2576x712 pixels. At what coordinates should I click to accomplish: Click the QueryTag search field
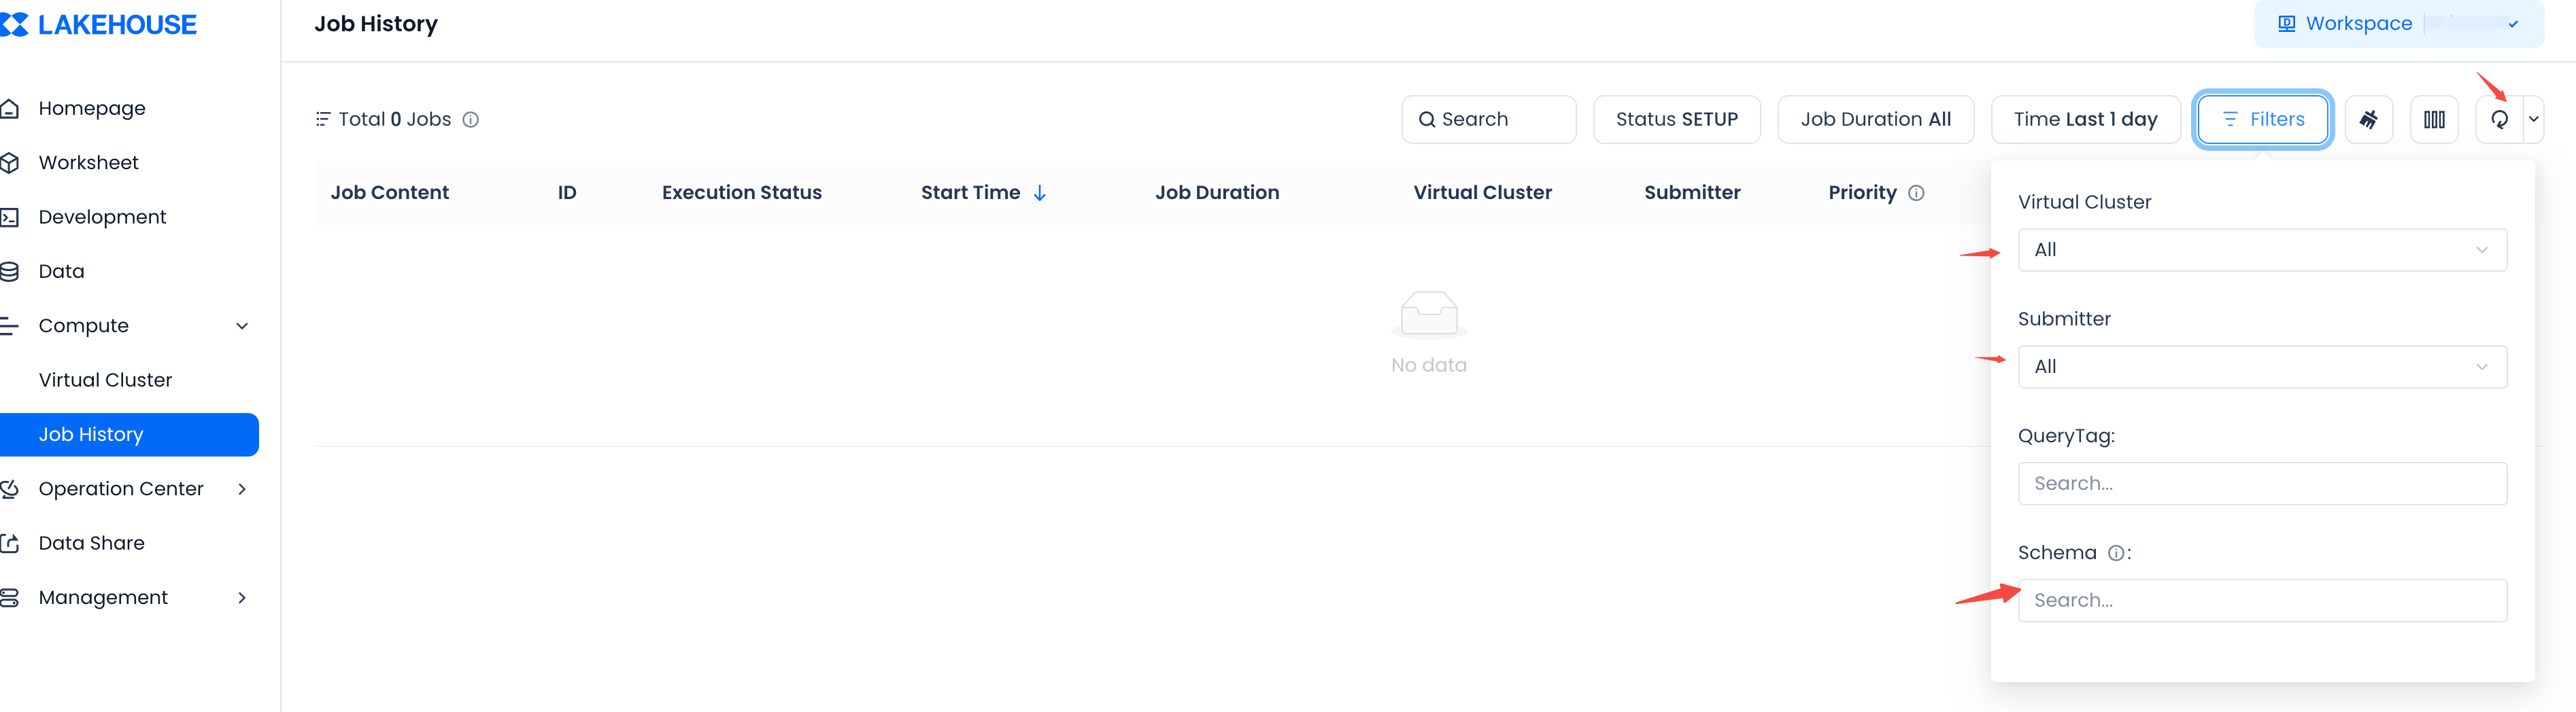[x=2261, y=483]
